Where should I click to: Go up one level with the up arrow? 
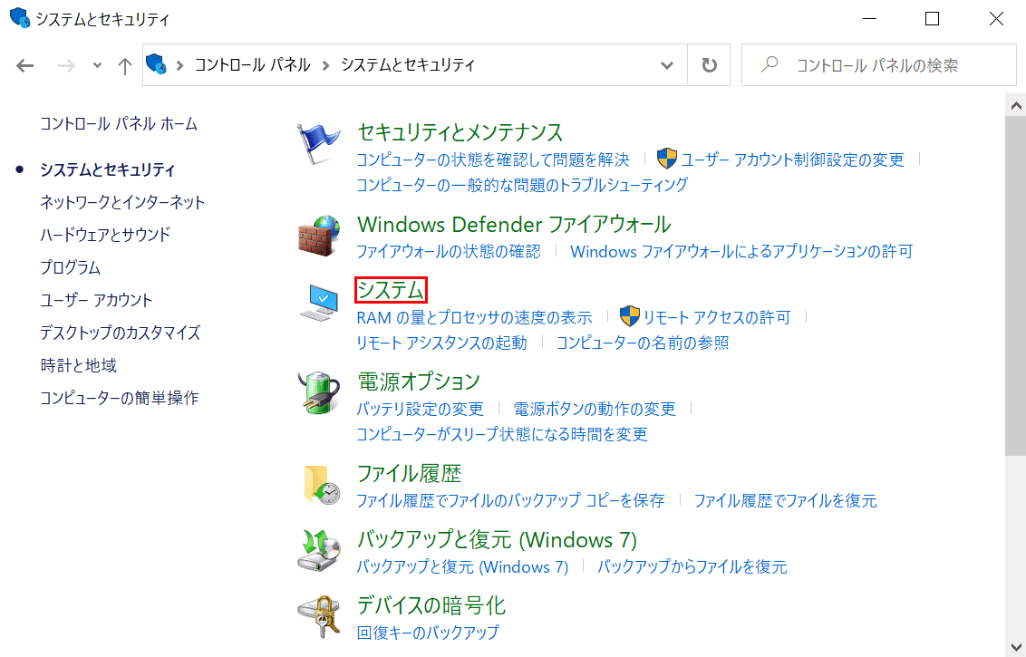point(124,65)
